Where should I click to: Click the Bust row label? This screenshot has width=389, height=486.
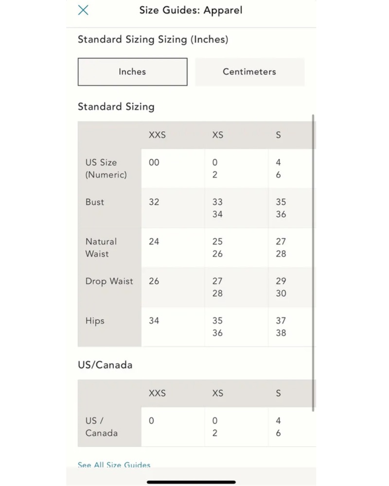(95, 202)
